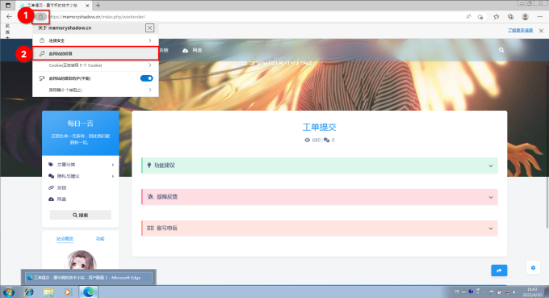Add this page to favorites star icon

480,17
